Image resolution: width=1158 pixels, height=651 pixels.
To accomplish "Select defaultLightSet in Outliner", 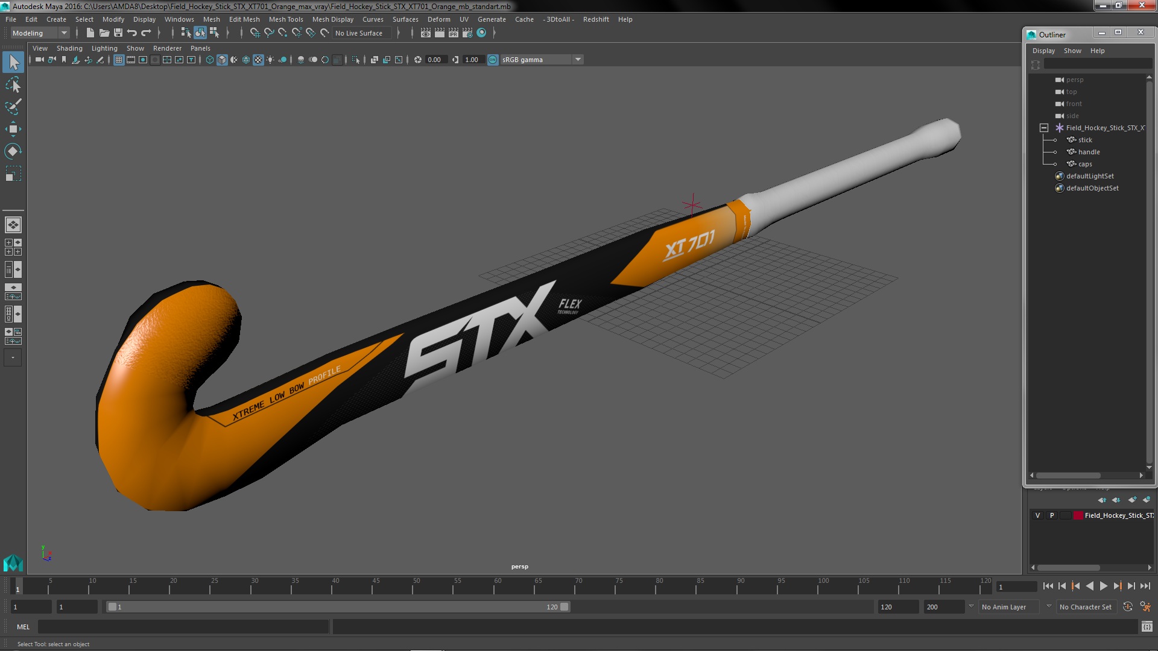I will point(1090,176).
